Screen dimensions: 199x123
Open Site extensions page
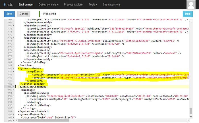pyautogui.click(x=111, y=5)
